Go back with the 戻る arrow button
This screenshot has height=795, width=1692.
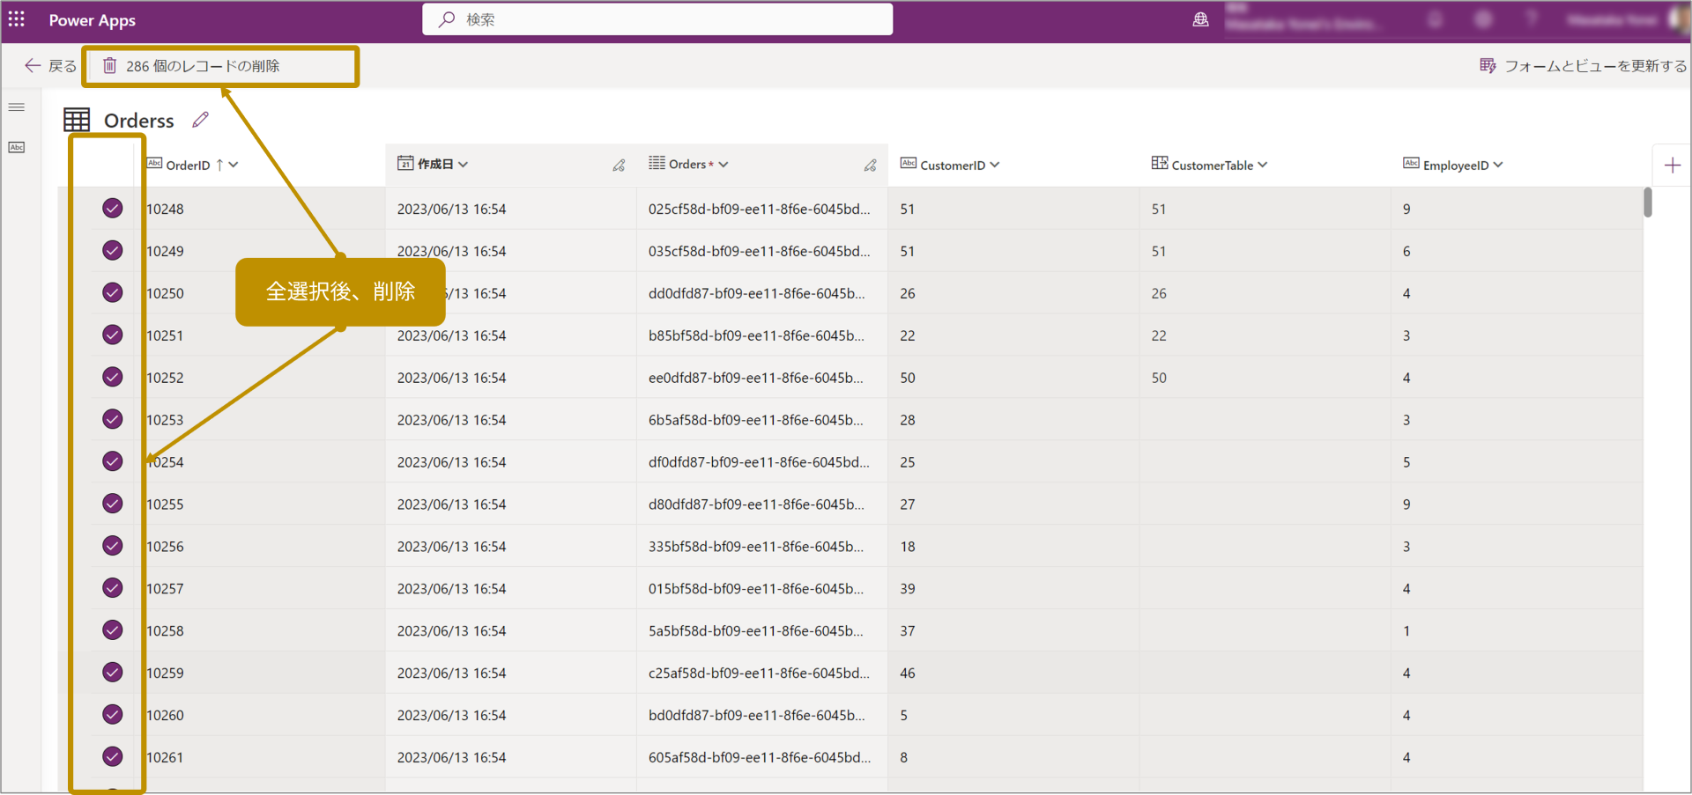[x=50, y=66]
